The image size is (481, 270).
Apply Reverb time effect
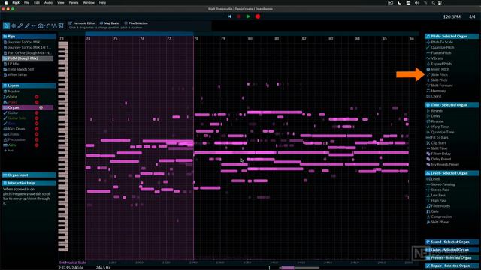[x=437, y=111]
